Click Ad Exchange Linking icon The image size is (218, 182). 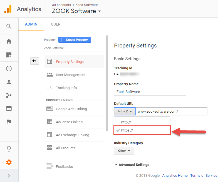click(x=49, y=135)
